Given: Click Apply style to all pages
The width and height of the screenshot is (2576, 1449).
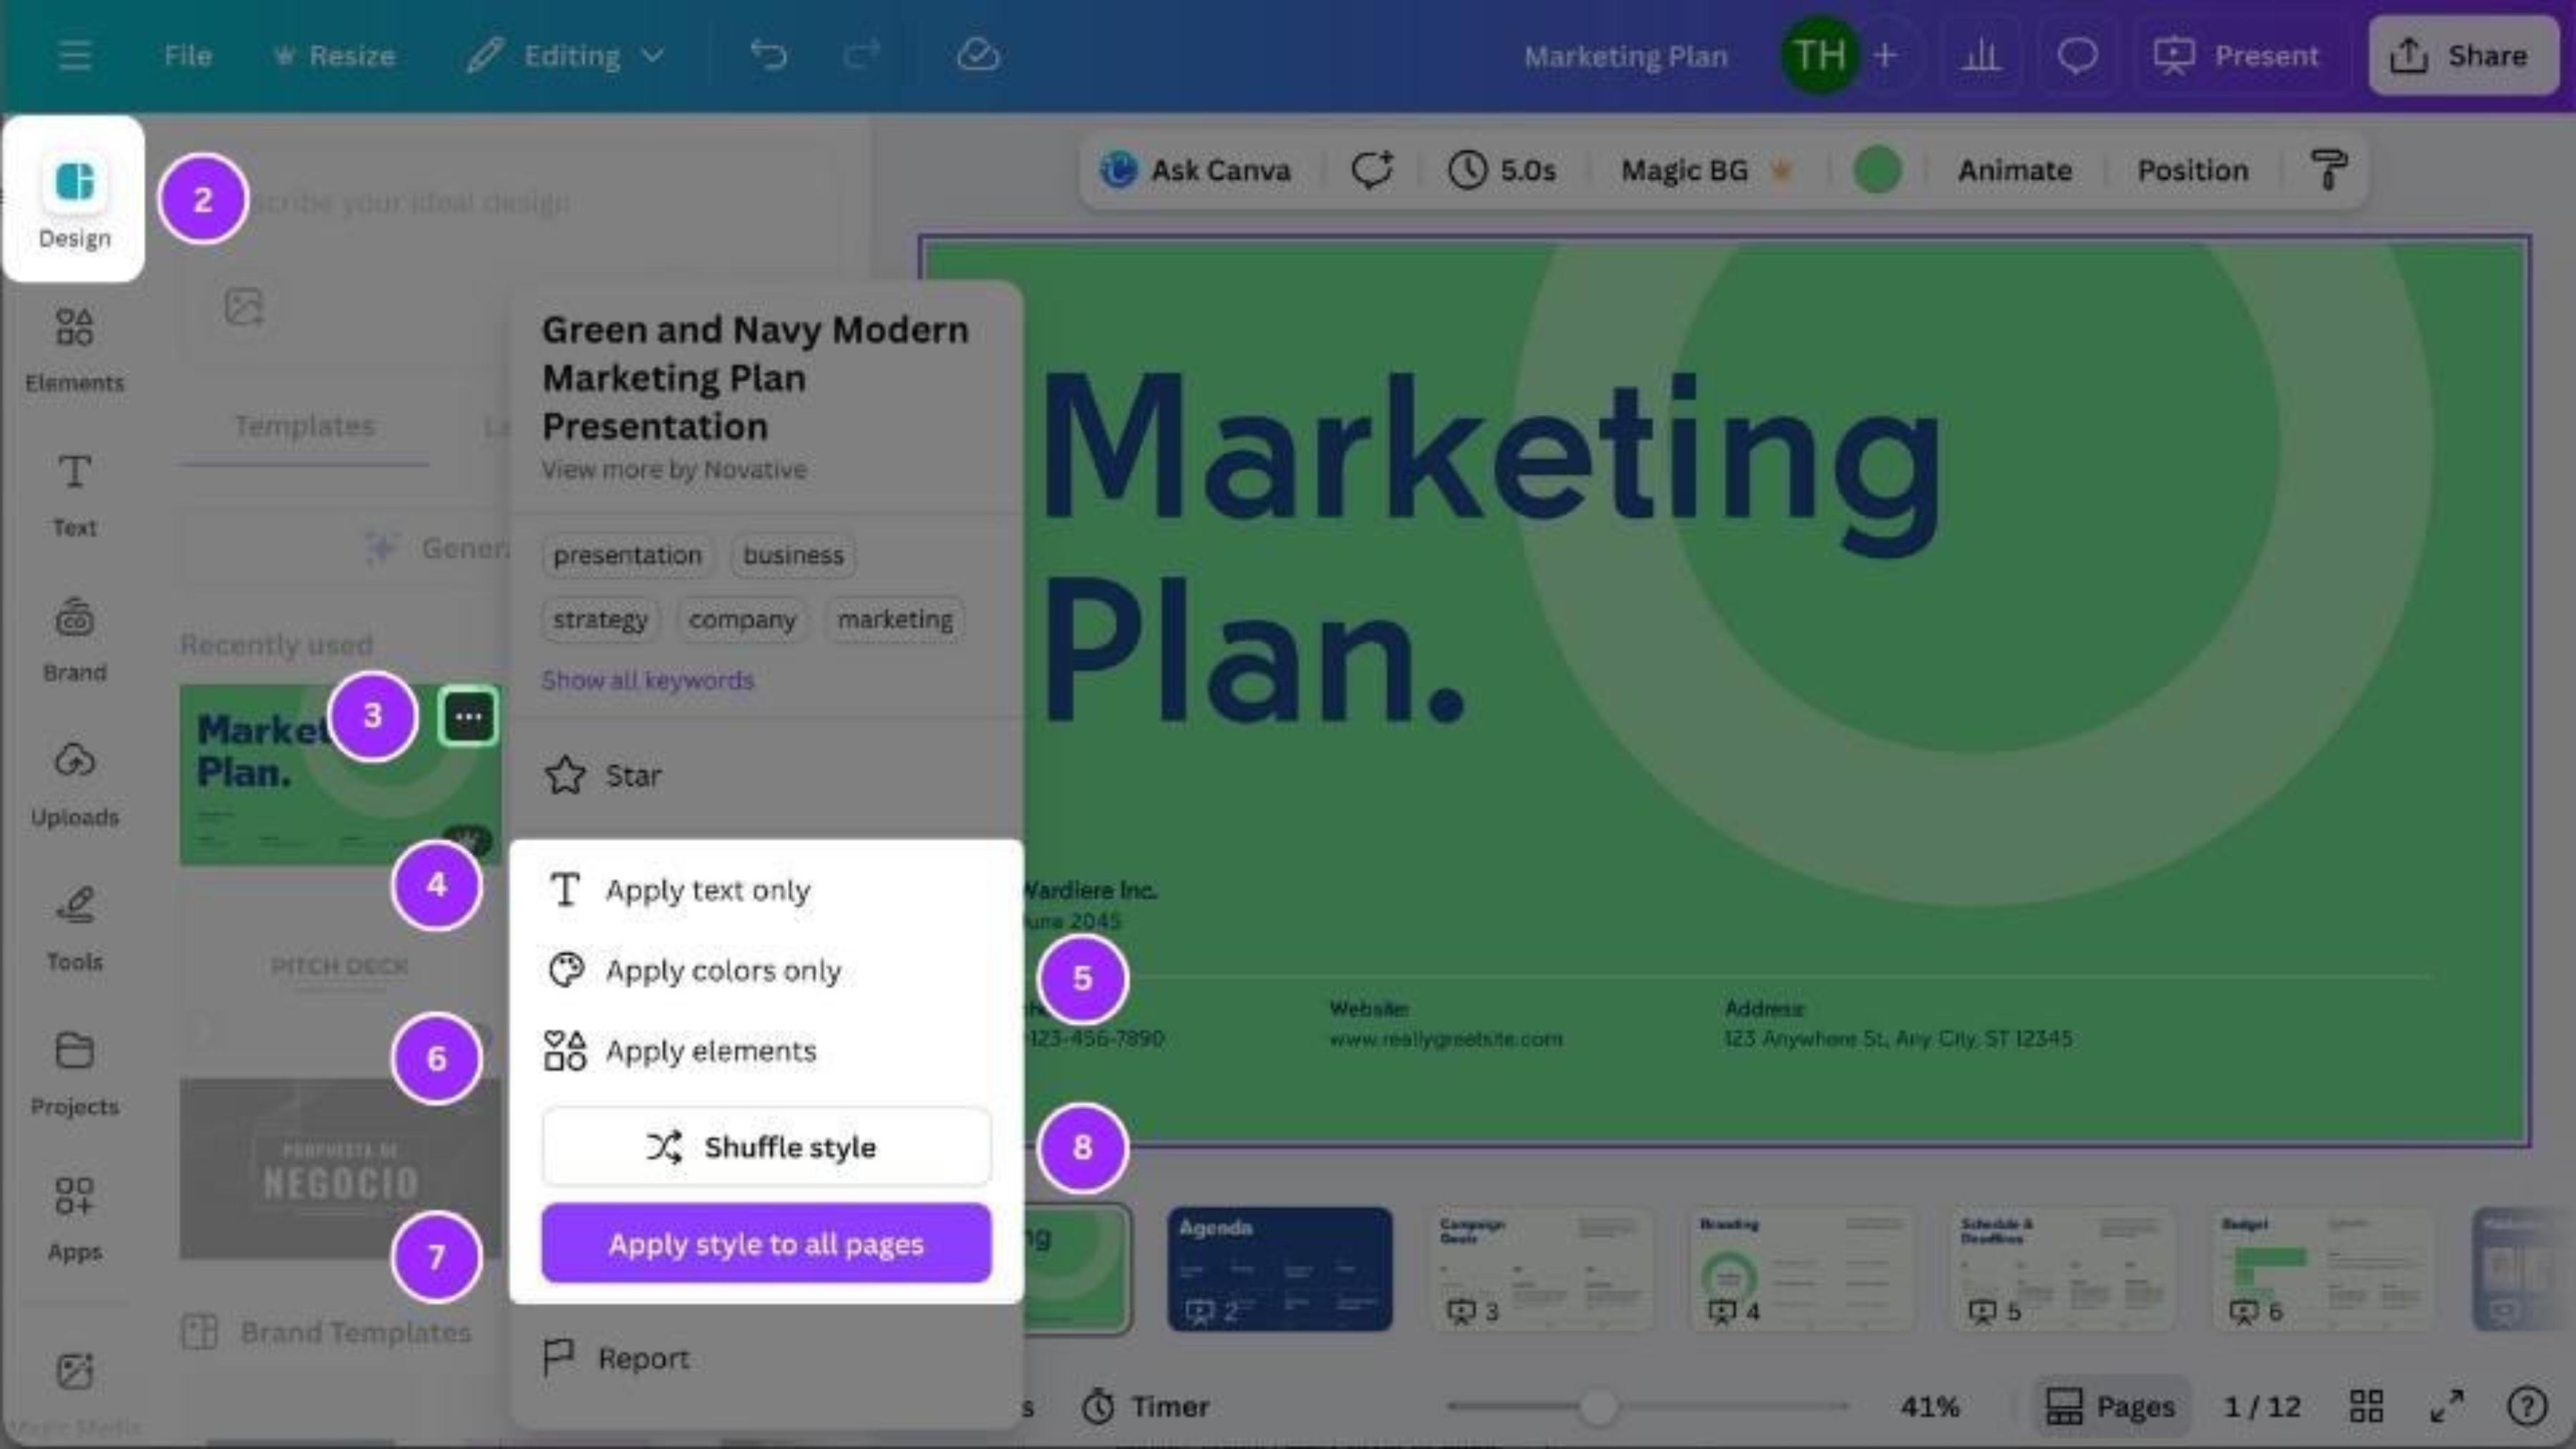Looking at the screenshot, I should (766, 1243).
